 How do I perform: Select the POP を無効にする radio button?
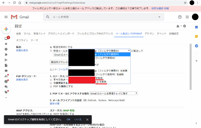(51, 87)
